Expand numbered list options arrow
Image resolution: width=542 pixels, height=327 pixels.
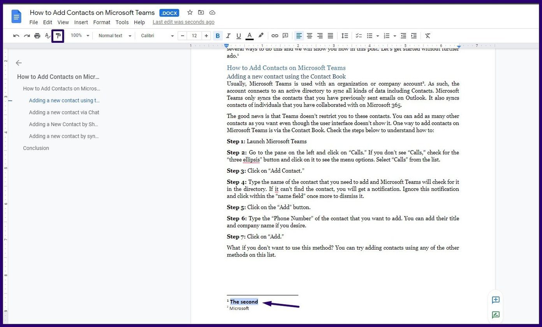[395, 36]
